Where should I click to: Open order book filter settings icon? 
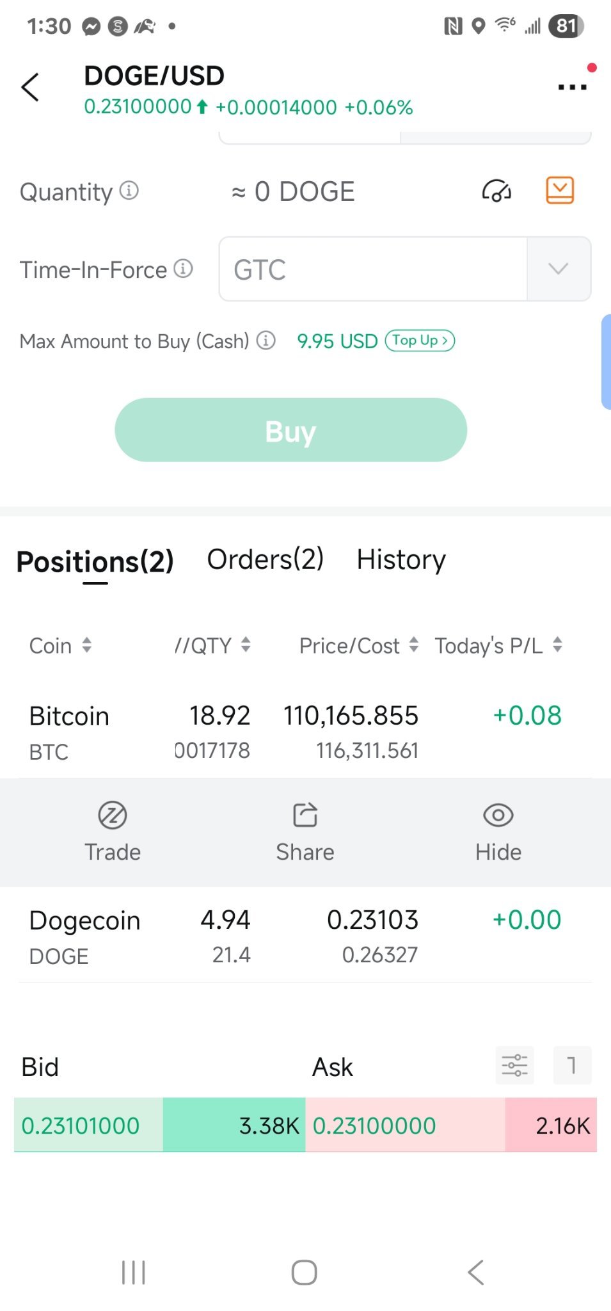(514, 1065)
